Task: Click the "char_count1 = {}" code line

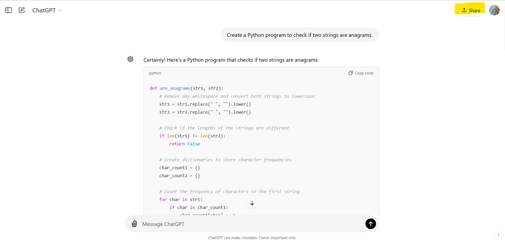Action: click(x=180, y=168)
